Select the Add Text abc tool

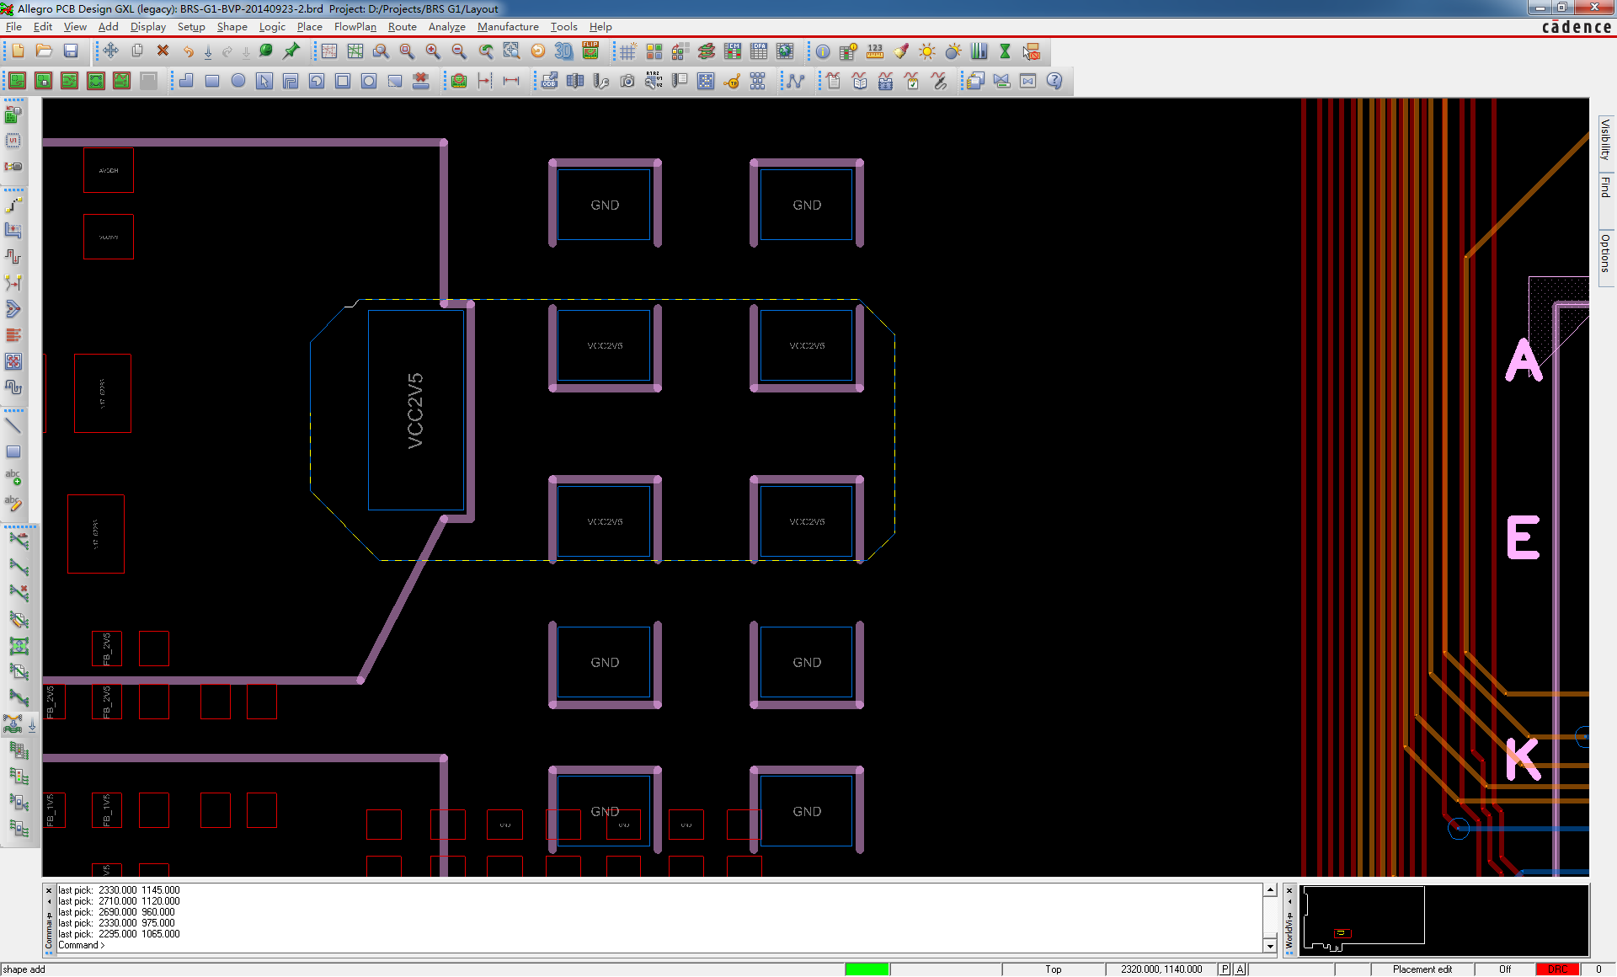[x=13, y=477]
